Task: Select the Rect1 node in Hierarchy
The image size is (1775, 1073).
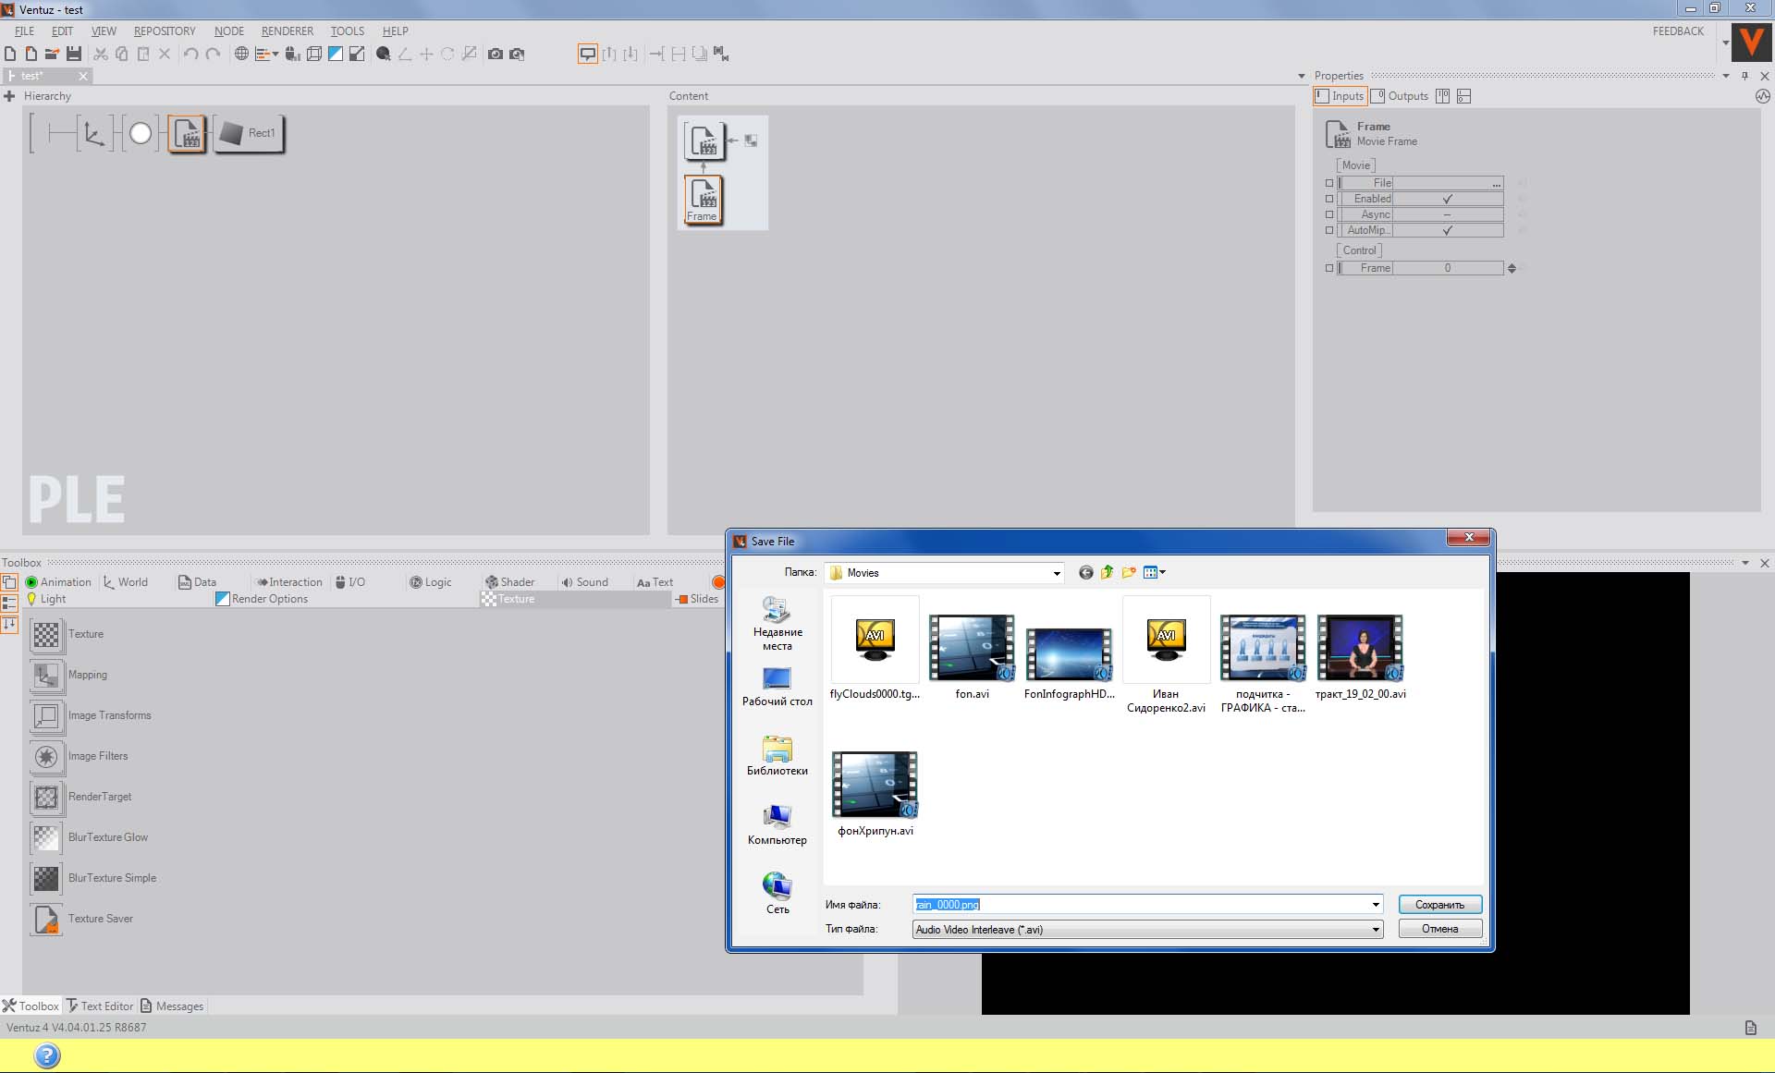Action: [250, 134]
